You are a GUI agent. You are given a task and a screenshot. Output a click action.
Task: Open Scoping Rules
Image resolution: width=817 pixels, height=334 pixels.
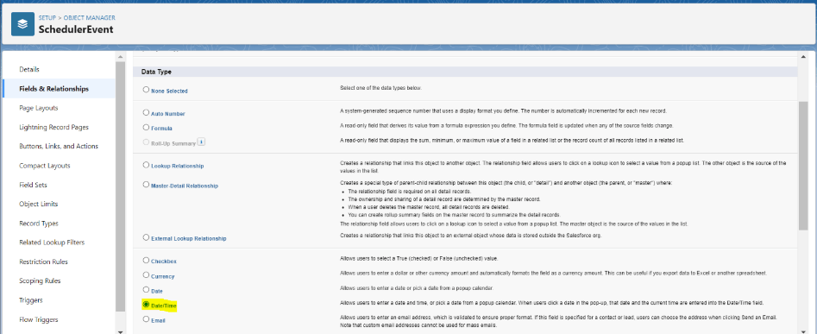click(41, 280)
